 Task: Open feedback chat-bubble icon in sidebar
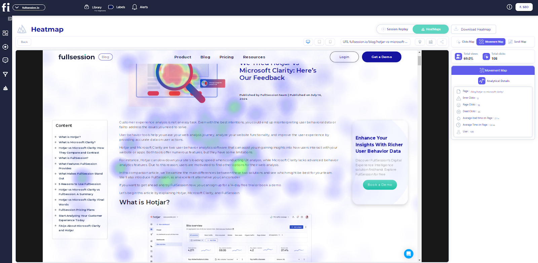(x=5, y=60)
